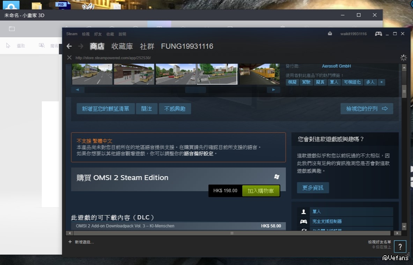The width and height of the screenshot is (413, 265).
Task: Open the 說明 menu in Steam
Action: pos(122,34)
